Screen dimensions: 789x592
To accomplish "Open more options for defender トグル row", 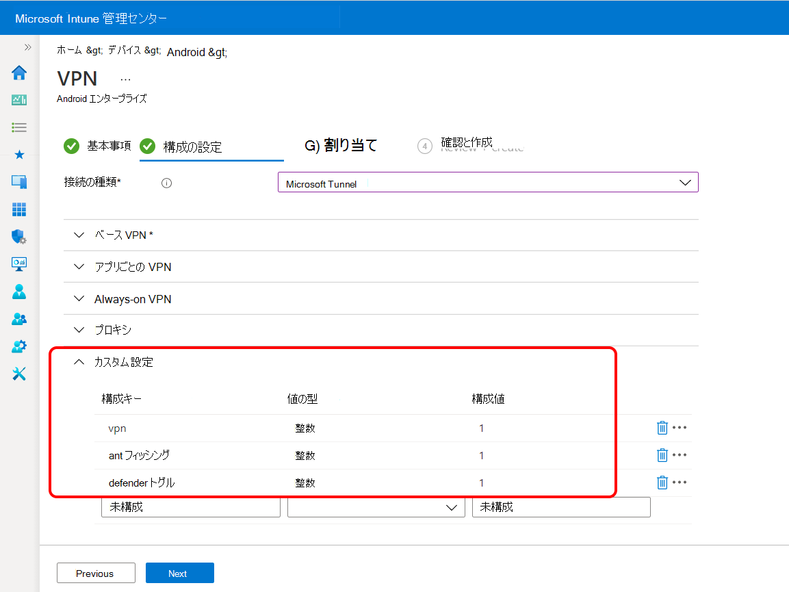I will click(x=680, y=482).
